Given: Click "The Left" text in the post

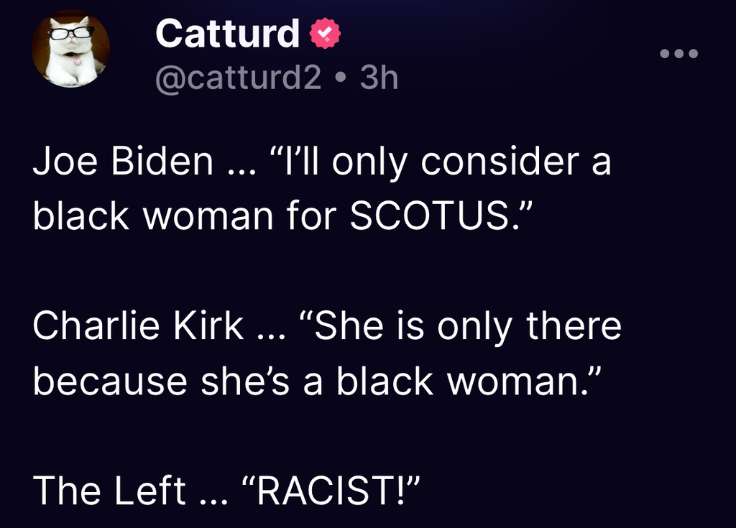Looking at the screenshot, I should [x=109, y=490].
